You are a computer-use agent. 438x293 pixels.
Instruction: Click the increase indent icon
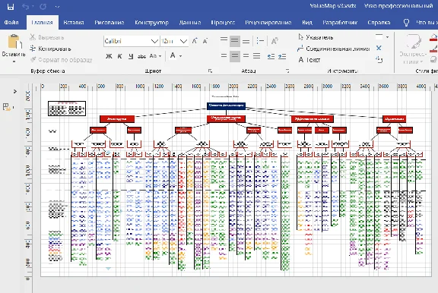coord(282,56)
